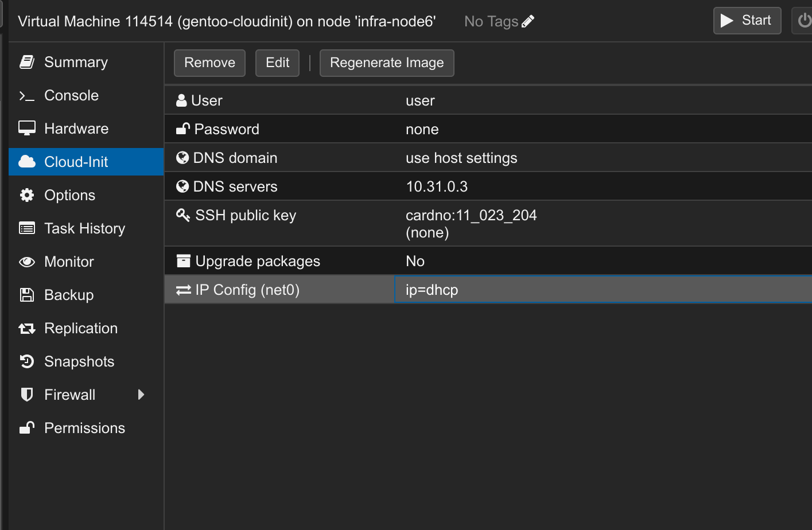
Task: Start the virtual machine
Action: [x=747, y=21]
